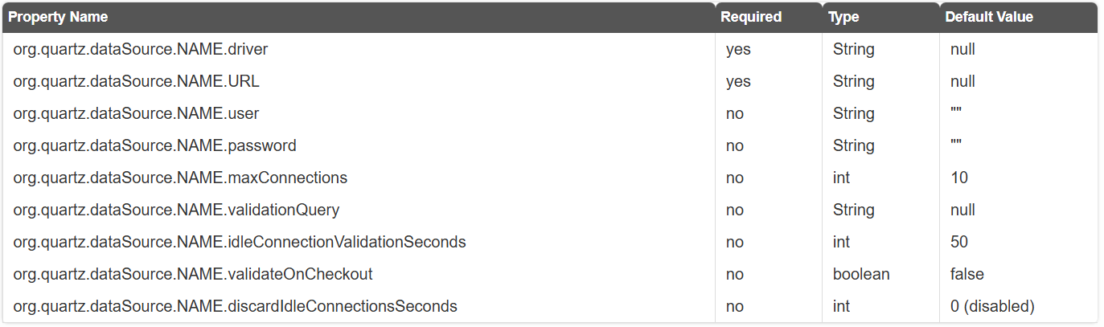Click the 'false' default value cell
This screenshot has height=327, width=1104.
tap(1018, 274)
